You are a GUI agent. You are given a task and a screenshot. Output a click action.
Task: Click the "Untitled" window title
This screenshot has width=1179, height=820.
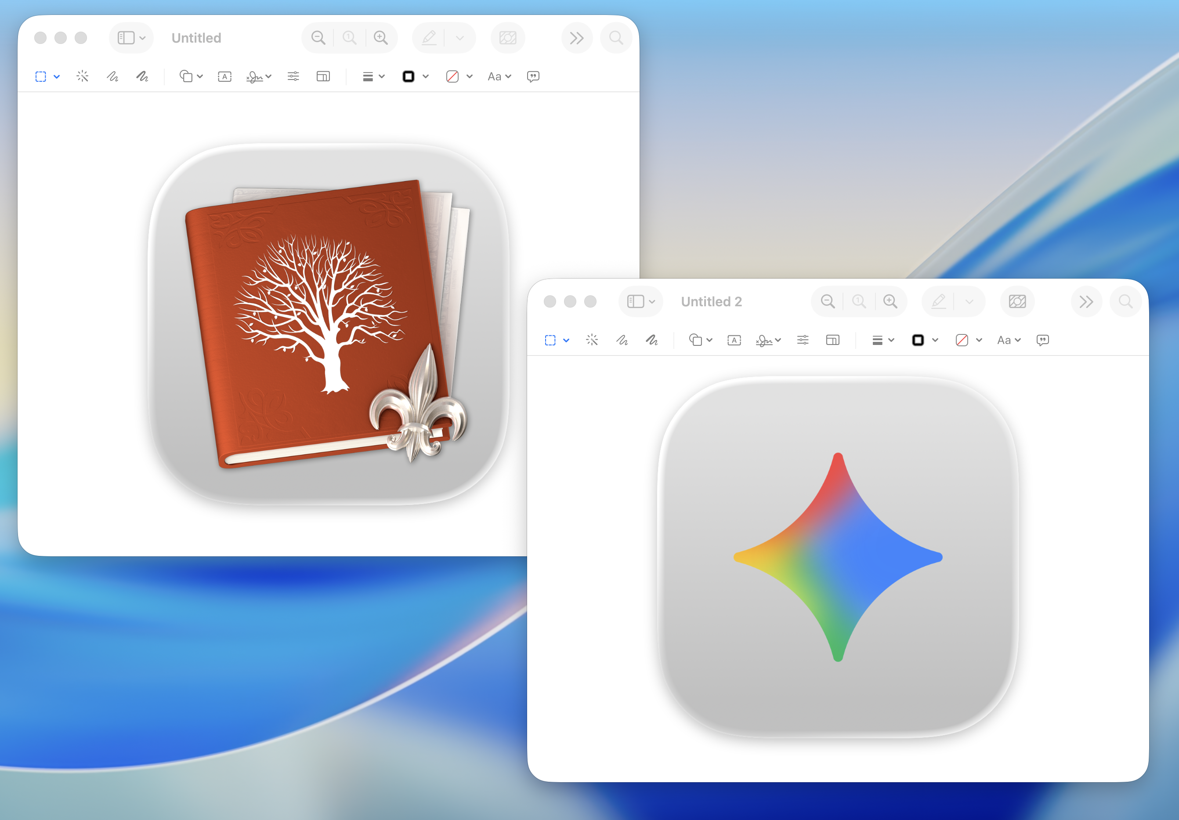click(x=196, y=38)
